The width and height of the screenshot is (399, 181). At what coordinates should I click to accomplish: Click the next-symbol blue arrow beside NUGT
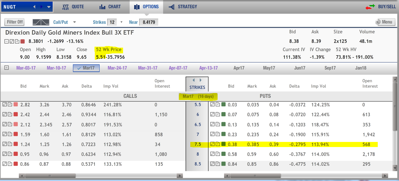coord(41,7)
